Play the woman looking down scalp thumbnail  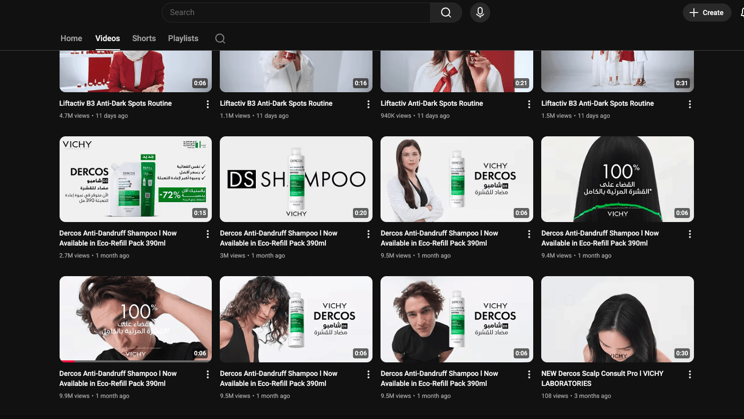point(617,319)
